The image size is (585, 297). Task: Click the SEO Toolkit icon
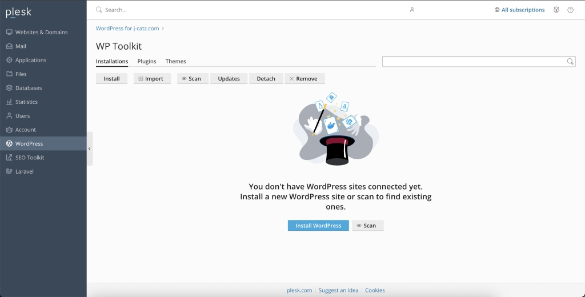(x=9, y=158)
